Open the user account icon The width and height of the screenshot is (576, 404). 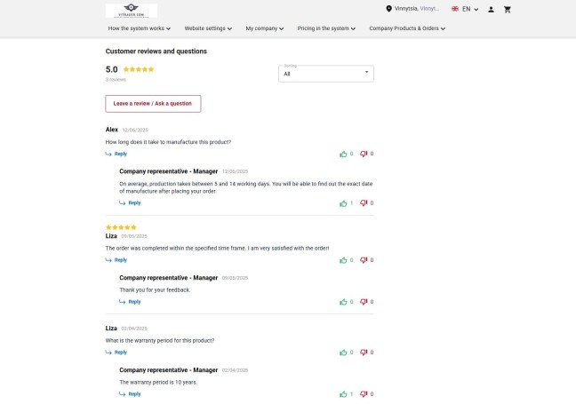click(x=491, y=10)
